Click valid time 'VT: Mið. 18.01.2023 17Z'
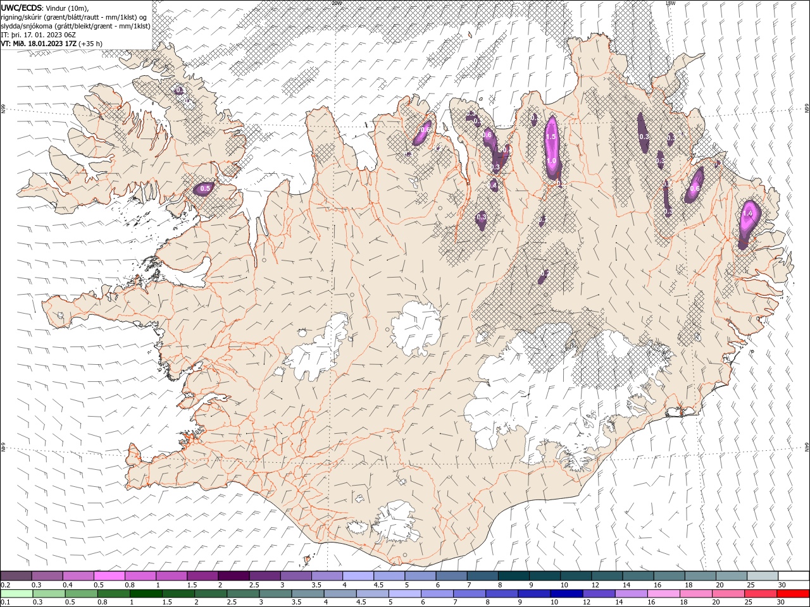The width and height of the screenshot is (810, 607). (x=39, y=44)
